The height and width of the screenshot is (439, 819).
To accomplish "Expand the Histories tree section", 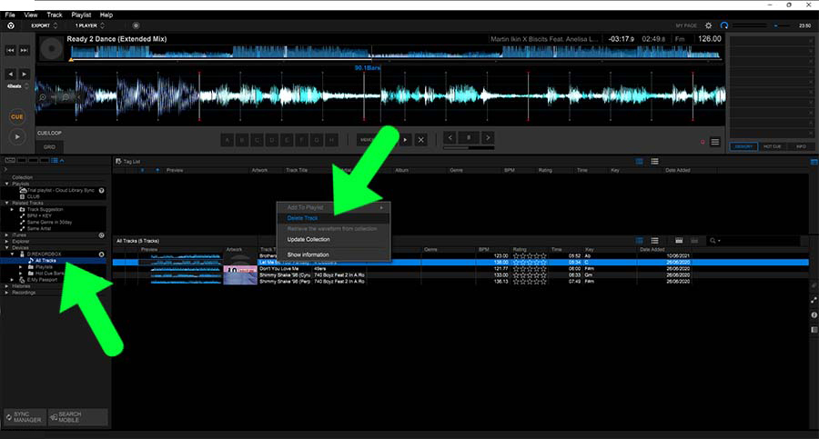I will click(x=6, y=286).
